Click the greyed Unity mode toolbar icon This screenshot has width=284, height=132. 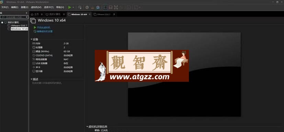click(122, 8)
